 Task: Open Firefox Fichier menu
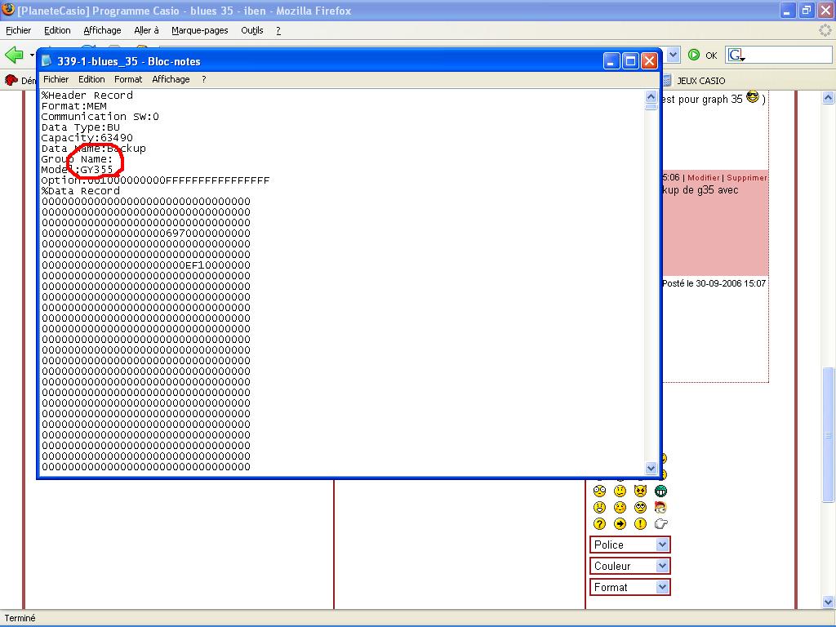click(x=18, y=30)
